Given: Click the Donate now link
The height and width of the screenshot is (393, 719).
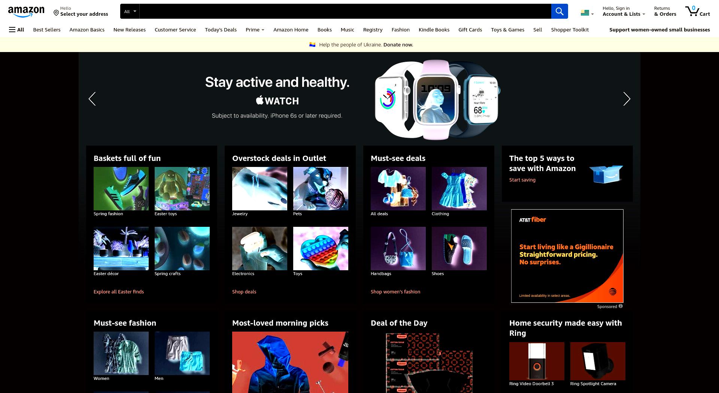Looking at the screenshot, I should (x=398, y=45).
